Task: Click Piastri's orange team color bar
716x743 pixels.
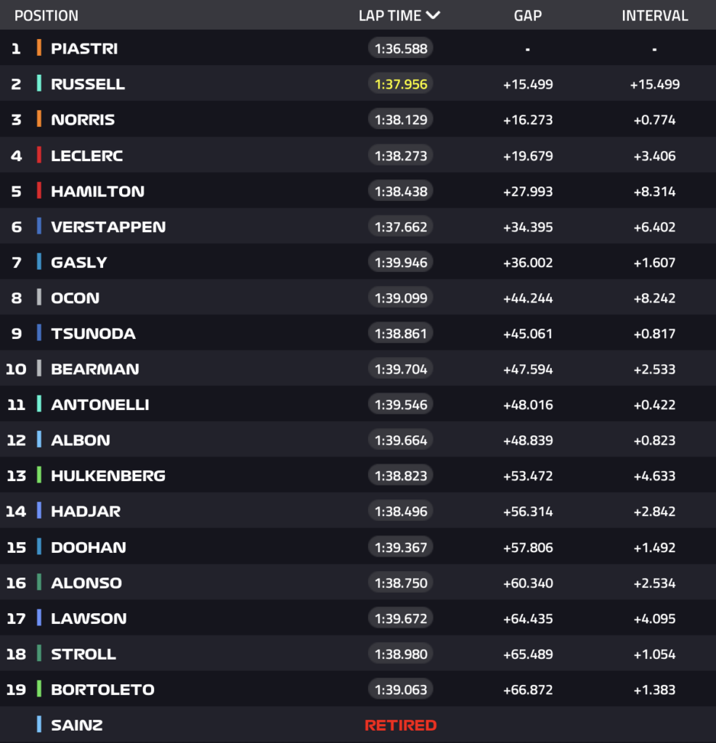Action: 39,49
